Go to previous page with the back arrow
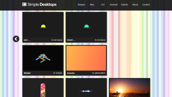The width and height of the screenshot is (172, 97). coord(16,39)
